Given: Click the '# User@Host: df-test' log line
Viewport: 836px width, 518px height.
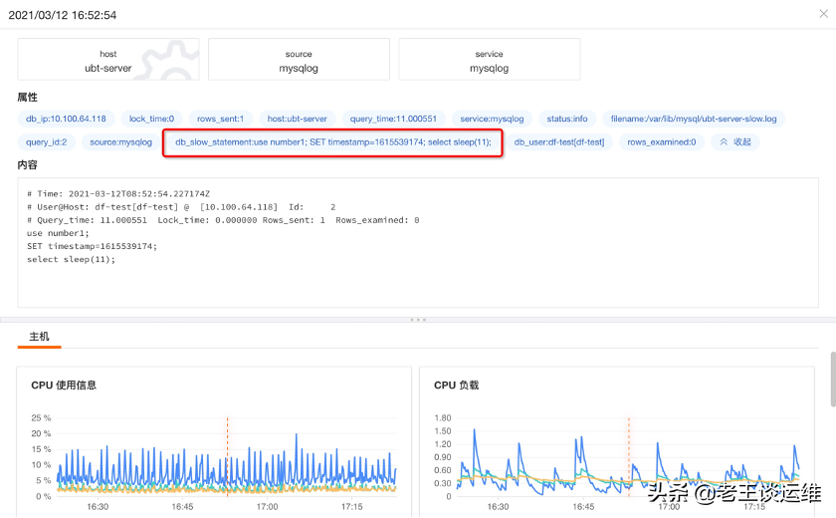Looking at the screenshot, I should pyautogui.click(x=181, y=207).
